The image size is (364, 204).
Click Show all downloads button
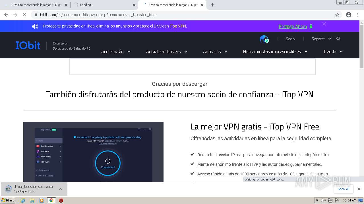click(344, 189)
